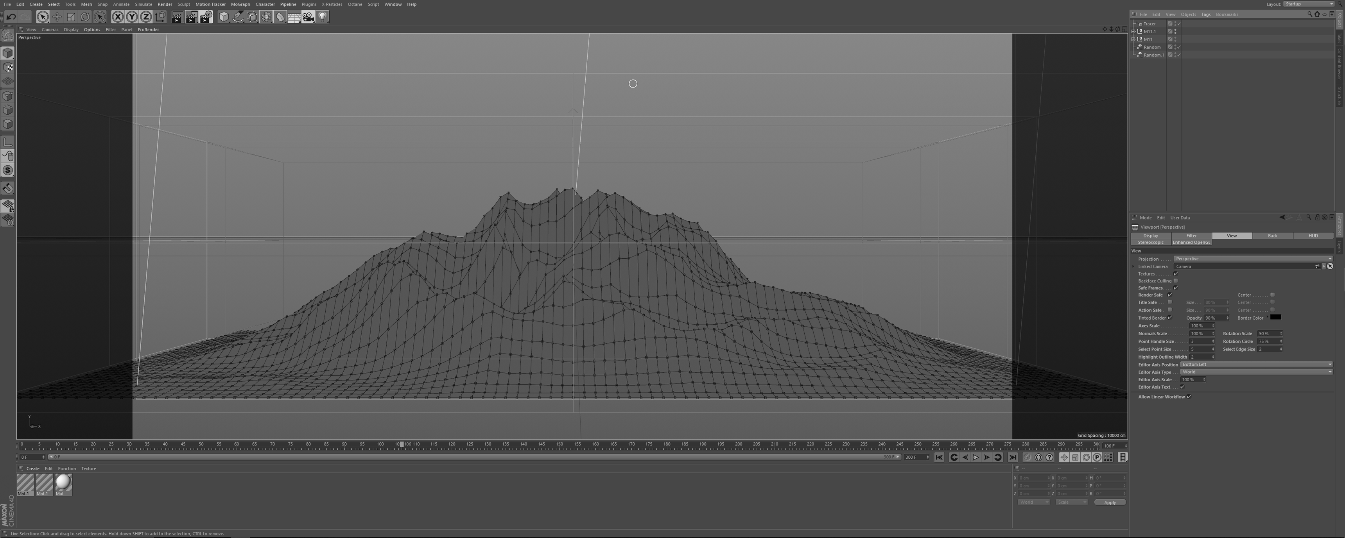Open Scale dropdown in coordinates panel
1345x538 pixels.
[1071, 502]
